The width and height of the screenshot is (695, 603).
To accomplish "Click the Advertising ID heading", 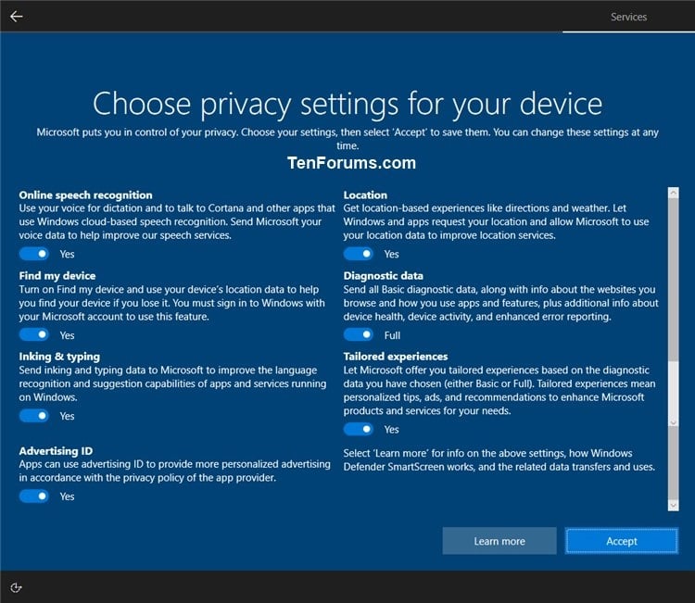I will tap(56, 450).
